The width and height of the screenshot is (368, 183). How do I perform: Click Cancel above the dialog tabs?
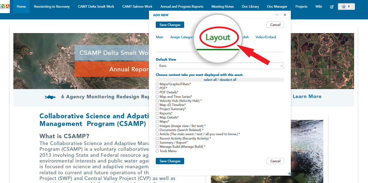point(275,25)
